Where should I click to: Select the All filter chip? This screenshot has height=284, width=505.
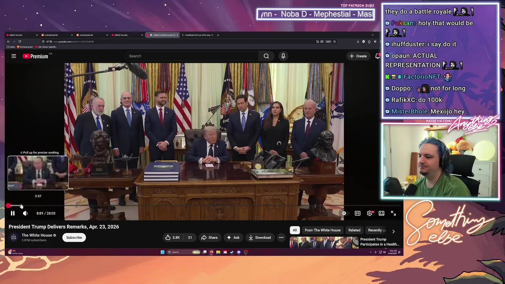click(295, 230)
